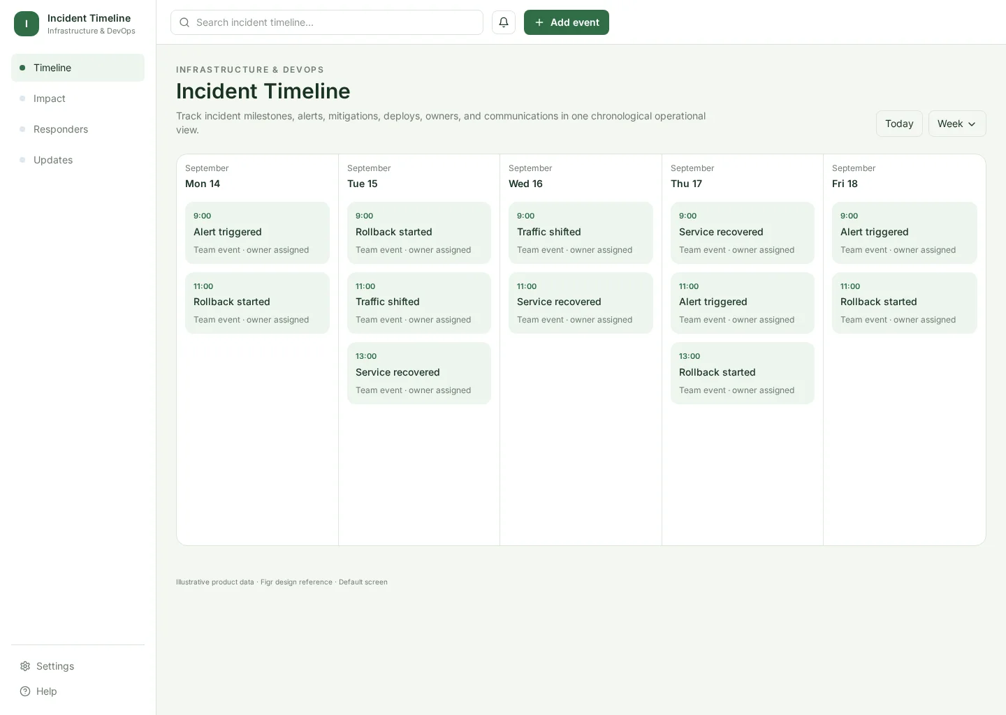Click the plus icon in Add event
The width and height of the screenshot is (1006, 715).
[539, 22]
